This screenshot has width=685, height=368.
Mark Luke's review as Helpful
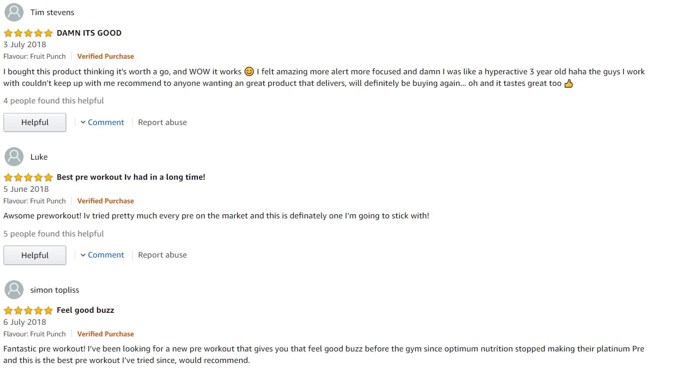pos(35,255)
